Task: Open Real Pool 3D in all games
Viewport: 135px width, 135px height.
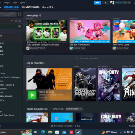Action: coord(87,117)
